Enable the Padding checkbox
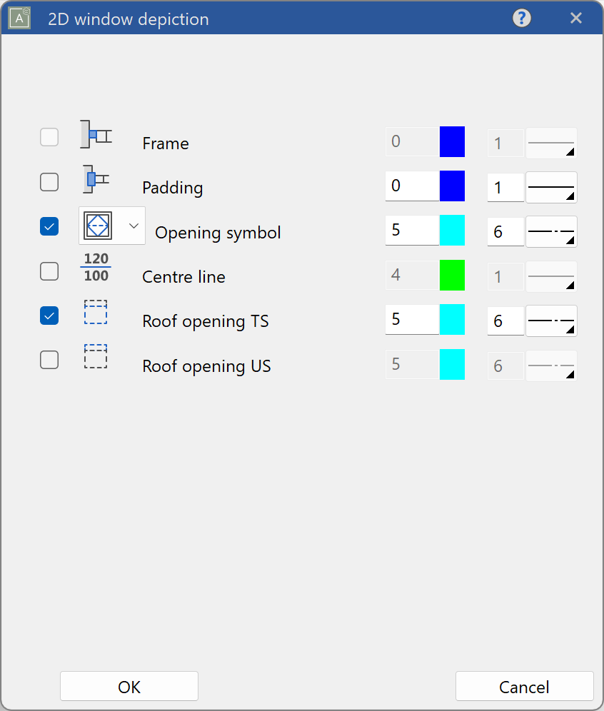Image resolution: width=604 pixels, height=711 pixels. pos(49,182)
